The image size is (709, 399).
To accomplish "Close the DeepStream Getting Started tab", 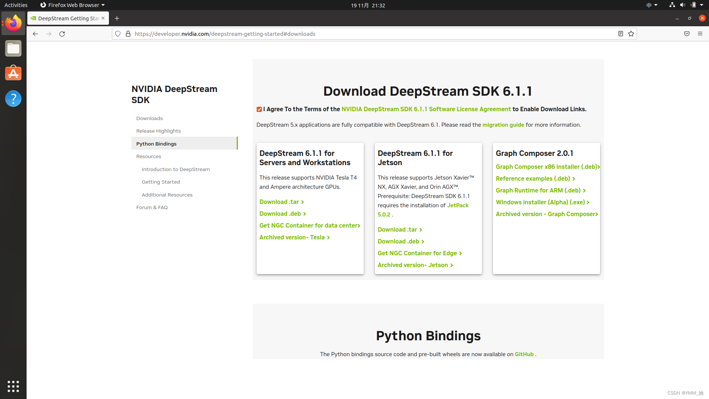I will (103, 18).
